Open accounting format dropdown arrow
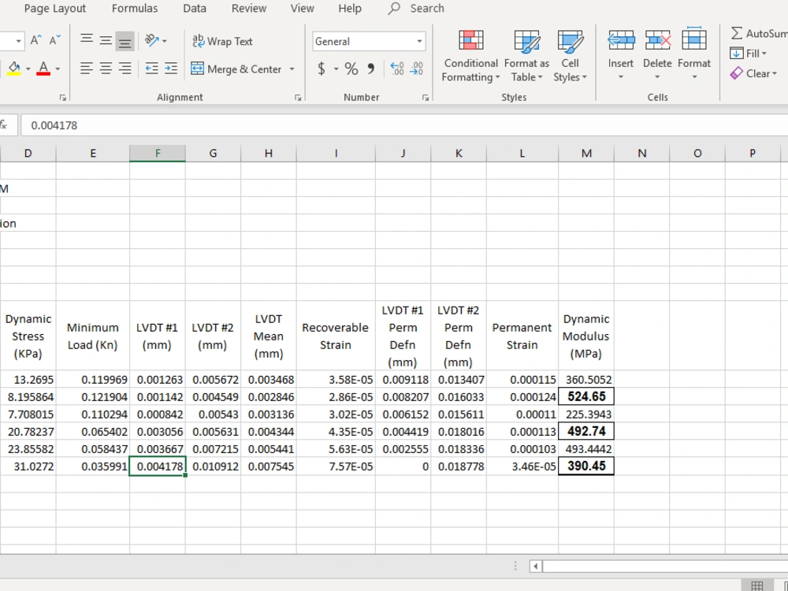 point(336,69)
